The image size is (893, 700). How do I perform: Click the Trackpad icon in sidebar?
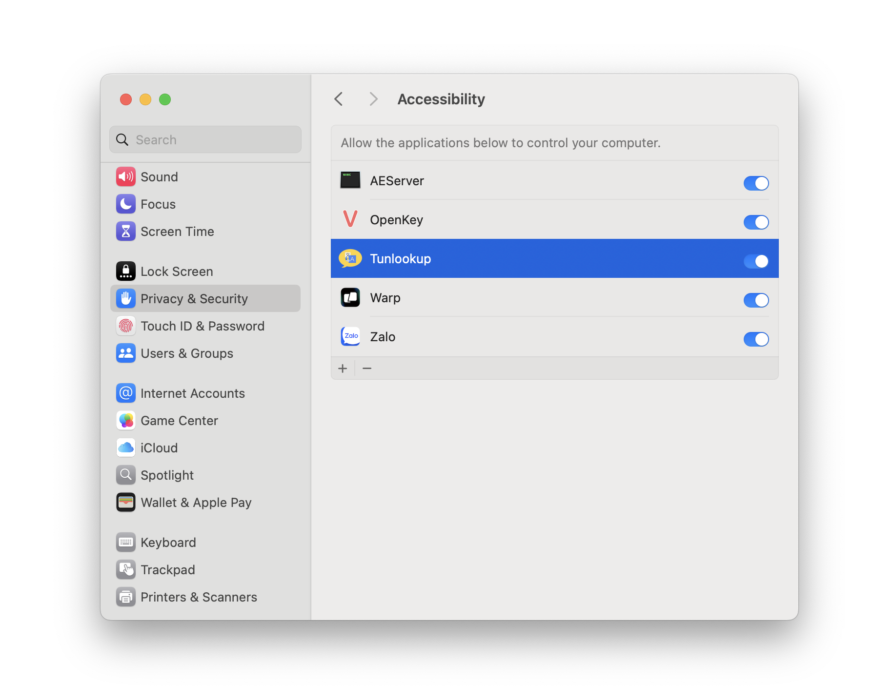(x=126, y=569)
